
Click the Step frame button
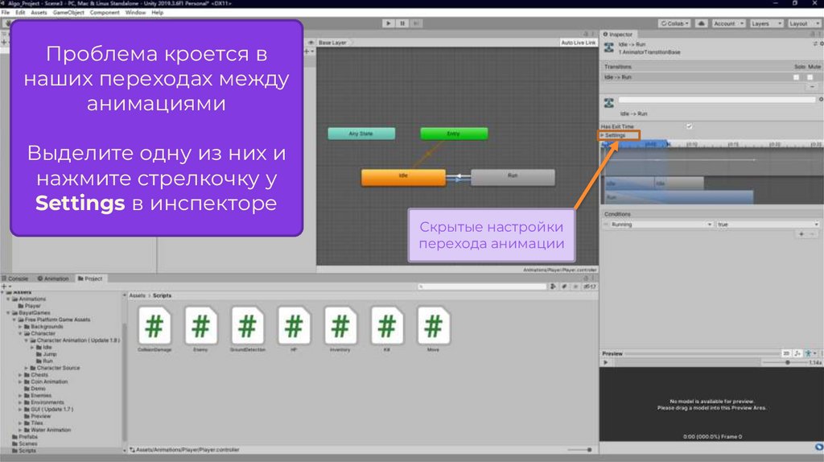(x=416, y=23)
